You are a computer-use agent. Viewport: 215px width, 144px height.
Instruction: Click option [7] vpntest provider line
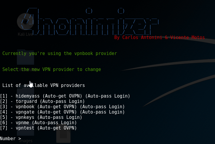pos(38,128)
